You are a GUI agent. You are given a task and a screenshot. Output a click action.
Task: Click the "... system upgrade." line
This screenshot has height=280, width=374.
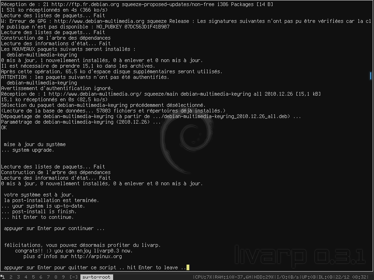point(28,150)
